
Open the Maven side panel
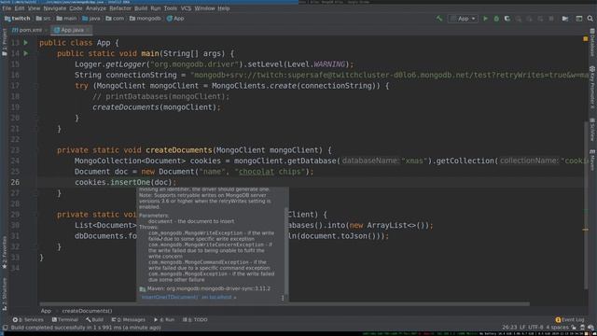point(592,160)
